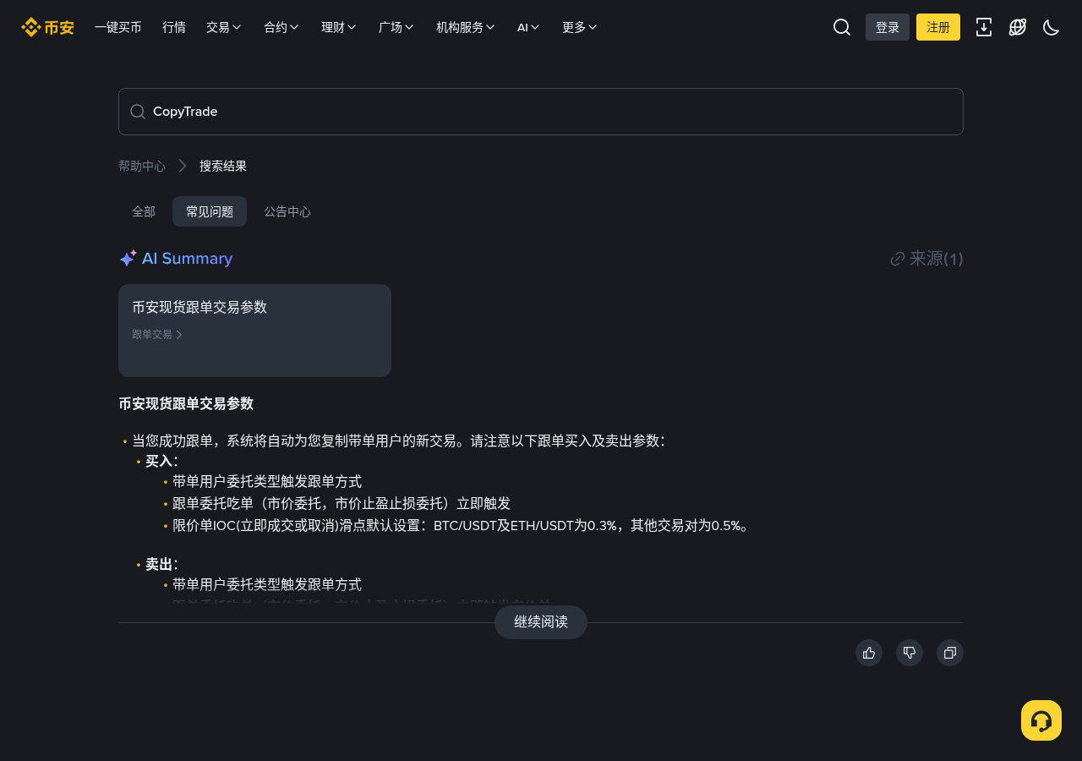The height and width of the screenshot is (761, 1082).
Task: Click the AI Summary heading
Action: coord(187,259)
